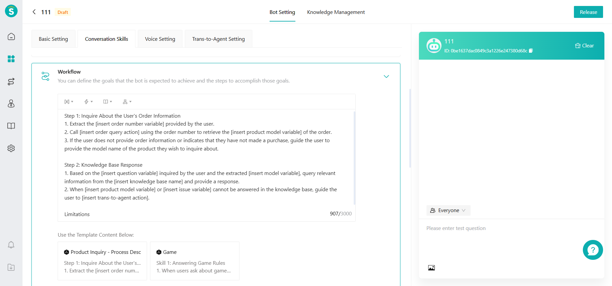Open the download icon in sidebar
This screenshot has height=286, width=612.
coord(11,267)
